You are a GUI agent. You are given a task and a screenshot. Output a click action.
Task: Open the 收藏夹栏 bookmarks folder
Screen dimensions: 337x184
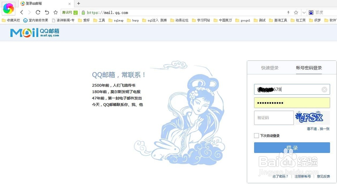pyautogui.click(x=11, y=20)
